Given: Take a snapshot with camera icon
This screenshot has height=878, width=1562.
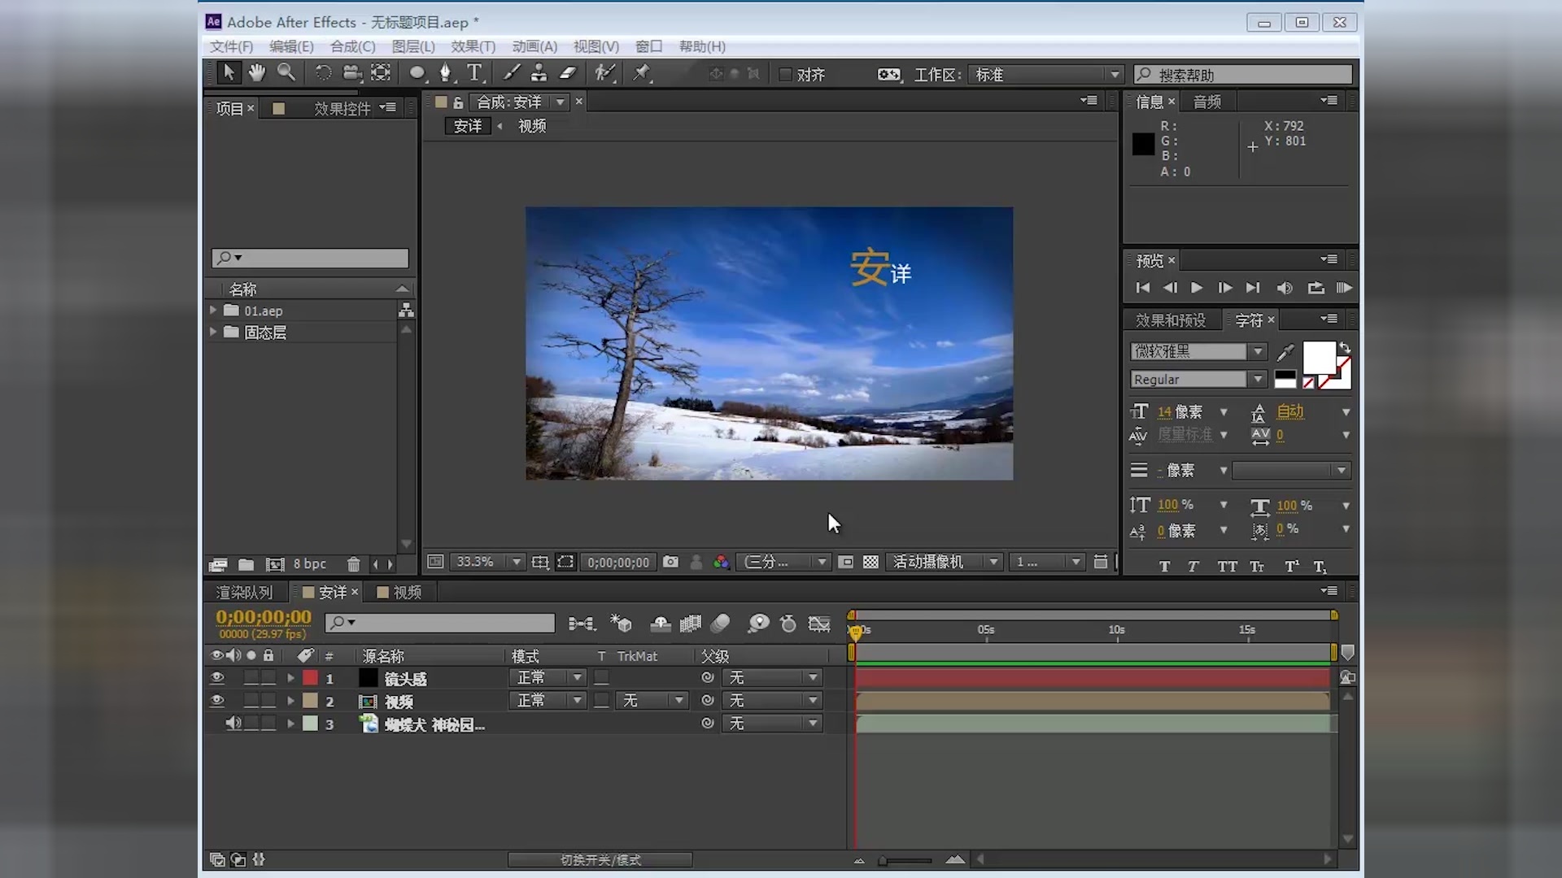Looking at the screenshot, I should coord(670,562).
